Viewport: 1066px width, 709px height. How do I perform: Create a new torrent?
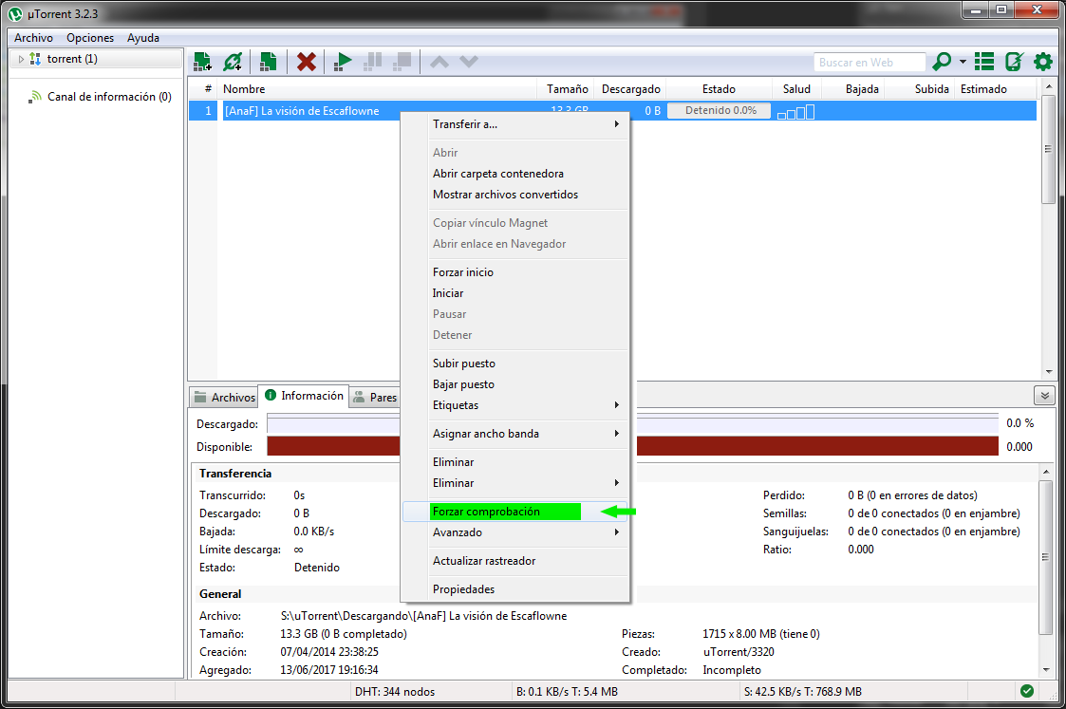coord(268,61)
